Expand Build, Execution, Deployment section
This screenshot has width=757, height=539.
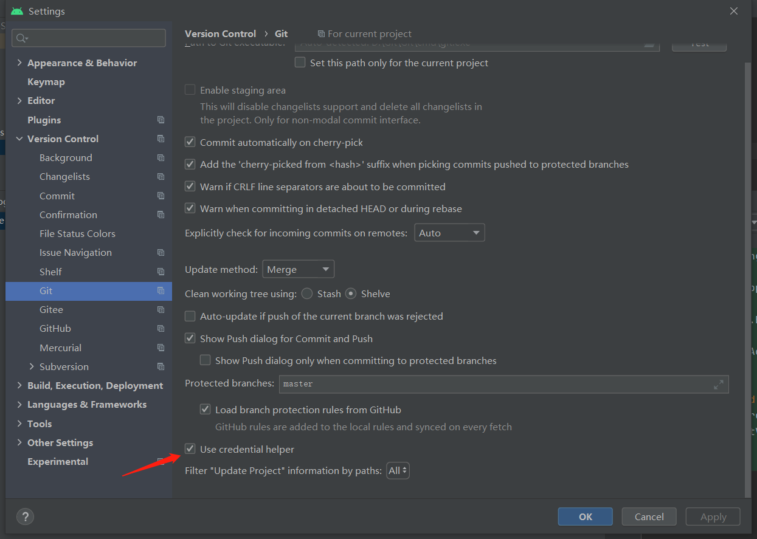[x=20, y=385]
